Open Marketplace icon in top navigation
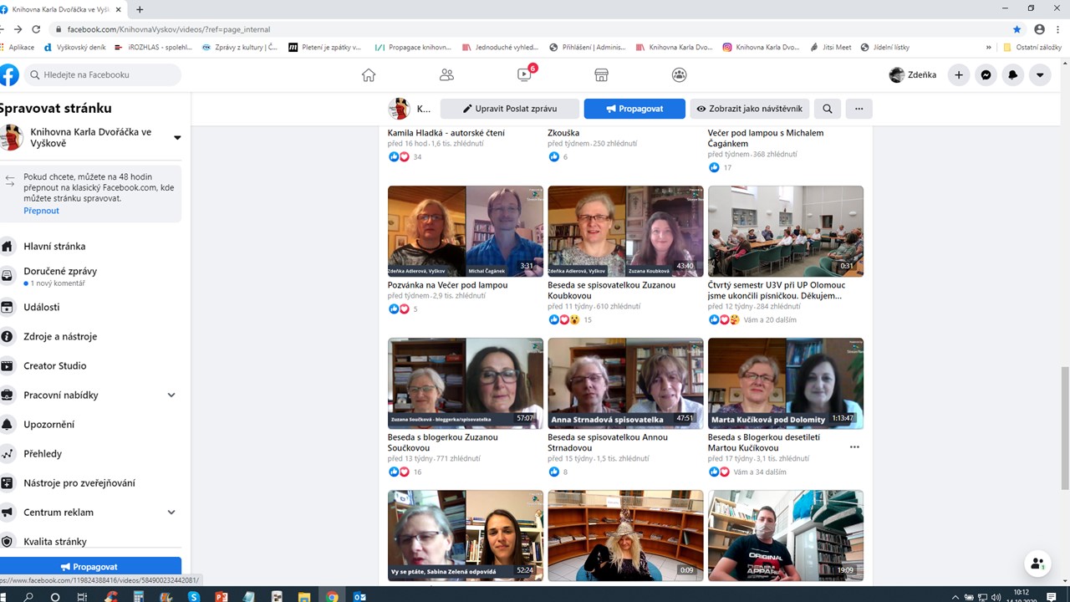The height and width of the screenshot is (602, 1070). 601,75
